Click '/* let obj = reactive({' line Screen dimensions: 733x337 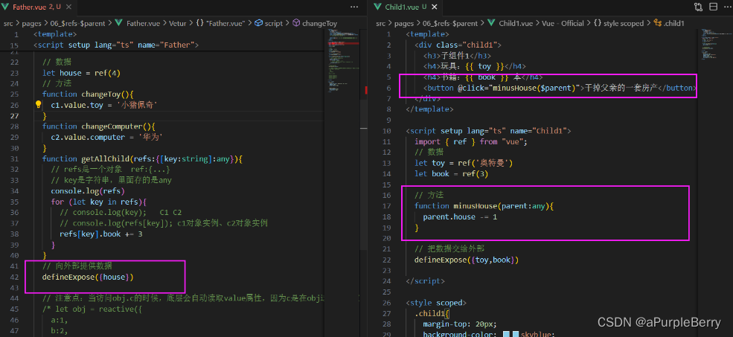click(92, 309)
